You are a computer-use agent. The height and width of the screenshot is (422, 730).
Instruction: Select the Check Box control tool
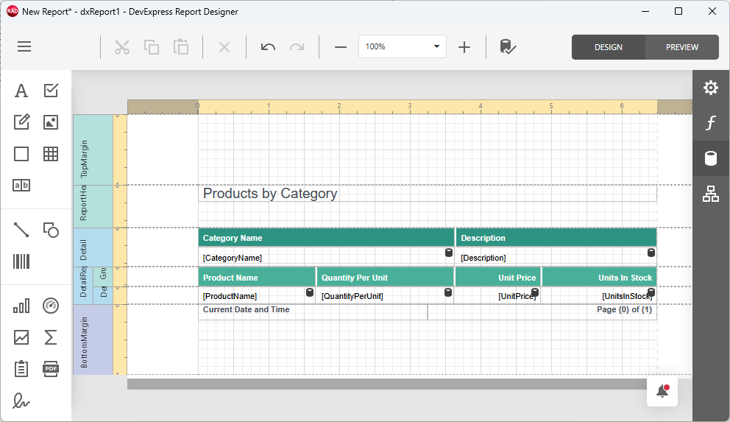pos(51,91)
